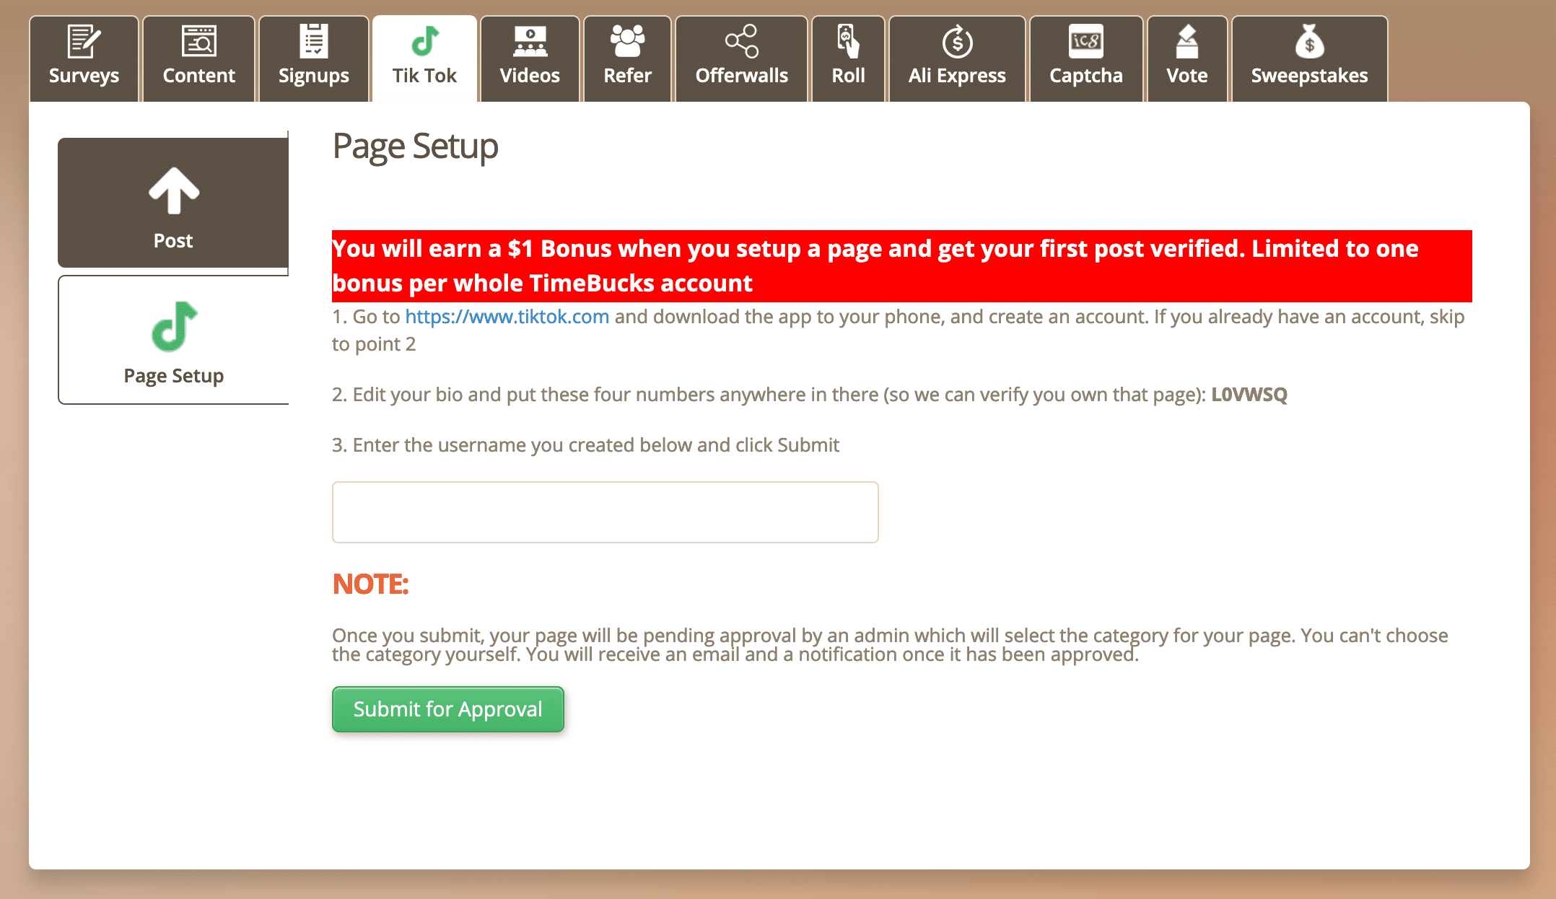Open the Roll tab
The image size is (1556, 899).
[848, 59]
